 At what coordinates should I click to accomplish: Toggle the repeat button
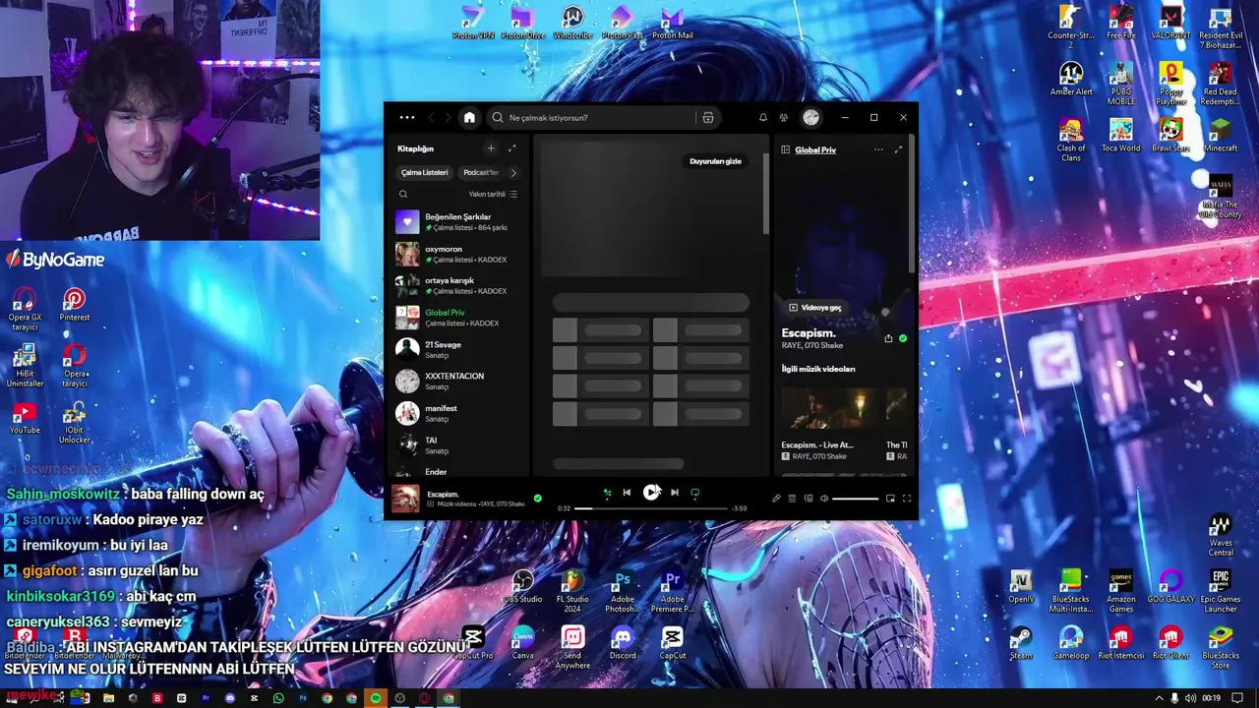(695, 493)
